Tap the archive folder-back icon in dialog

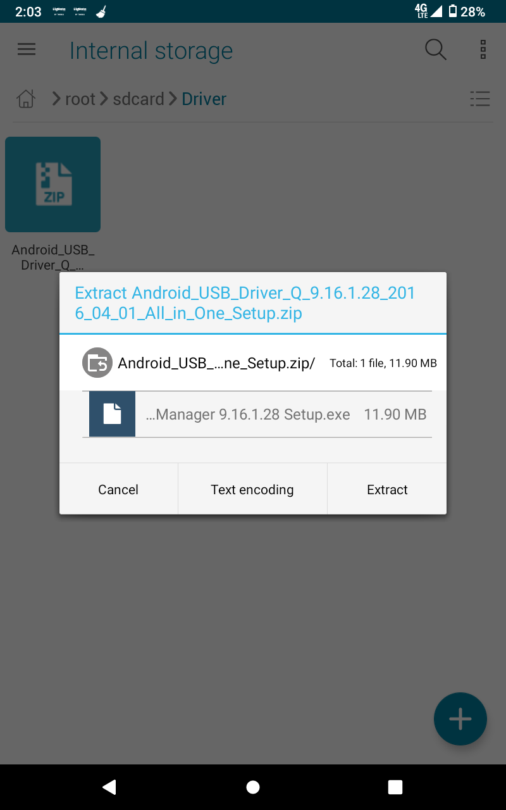pyautogui.click(x=97, y=363)
